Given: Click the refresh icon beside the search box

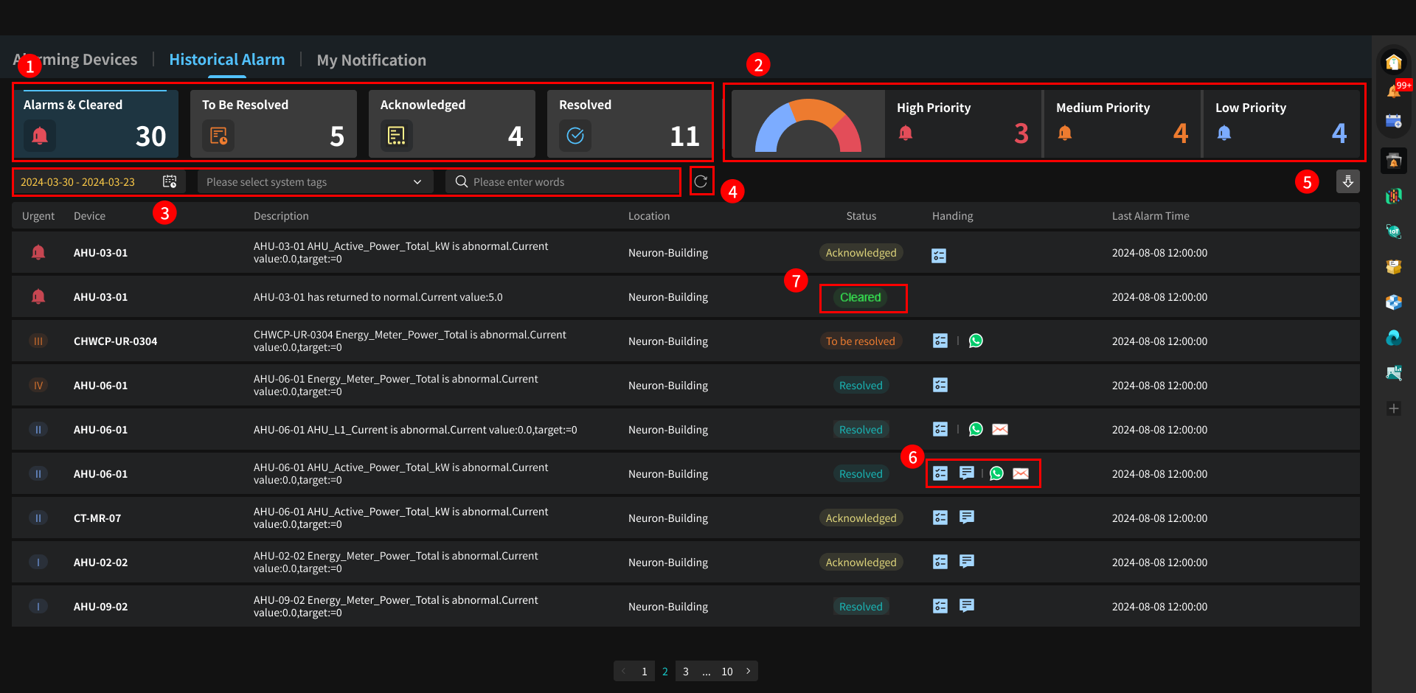Looking at the screenshot, I should click(x=701, y=181).
